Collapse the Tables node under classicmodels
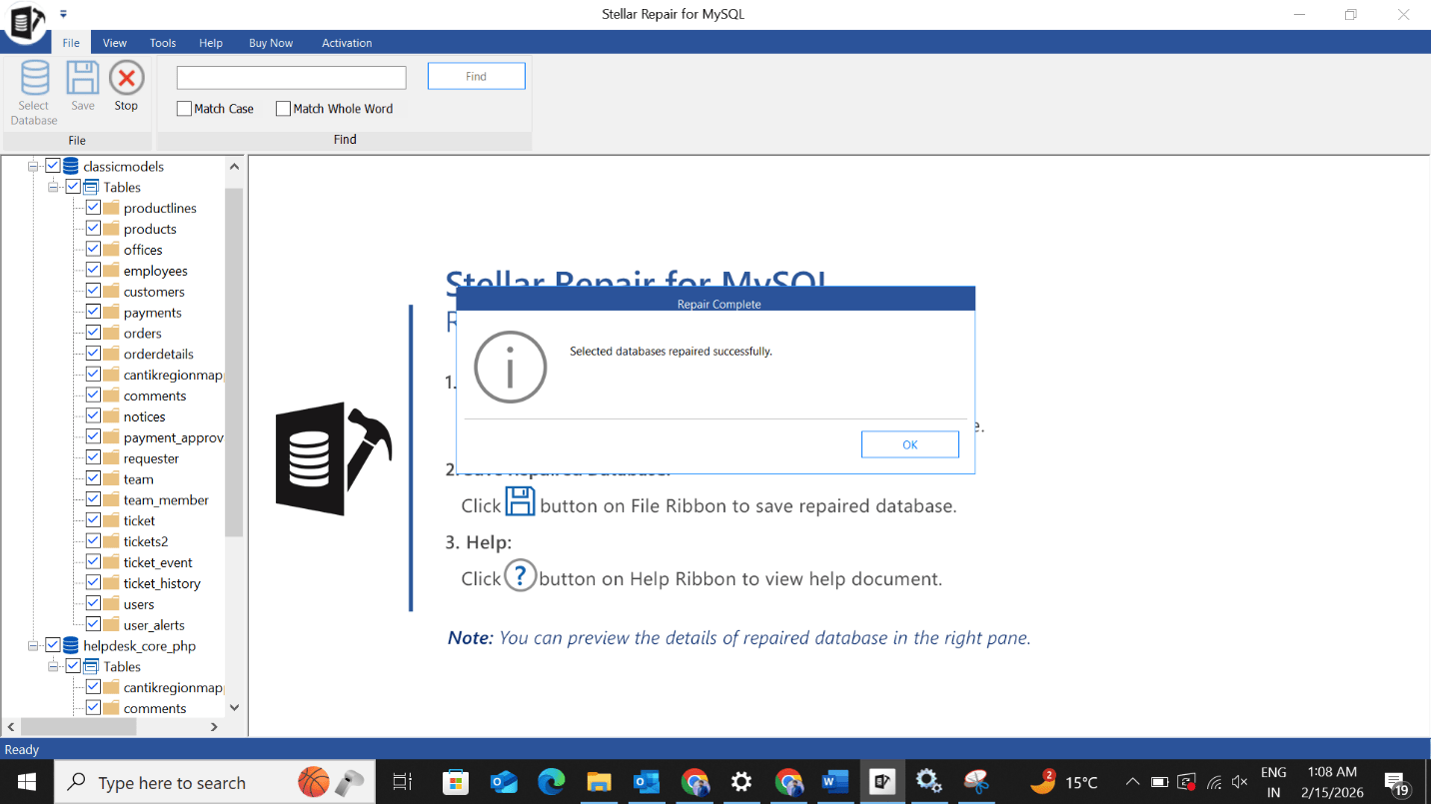 54,188
